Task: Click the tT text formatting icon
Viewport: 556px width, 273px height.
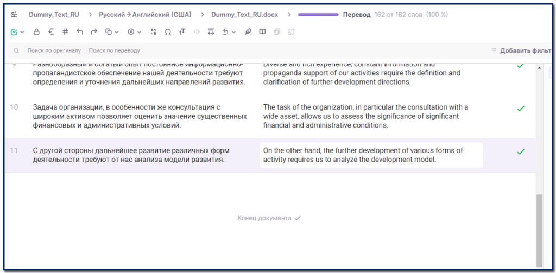Action: tap(182, 32)
